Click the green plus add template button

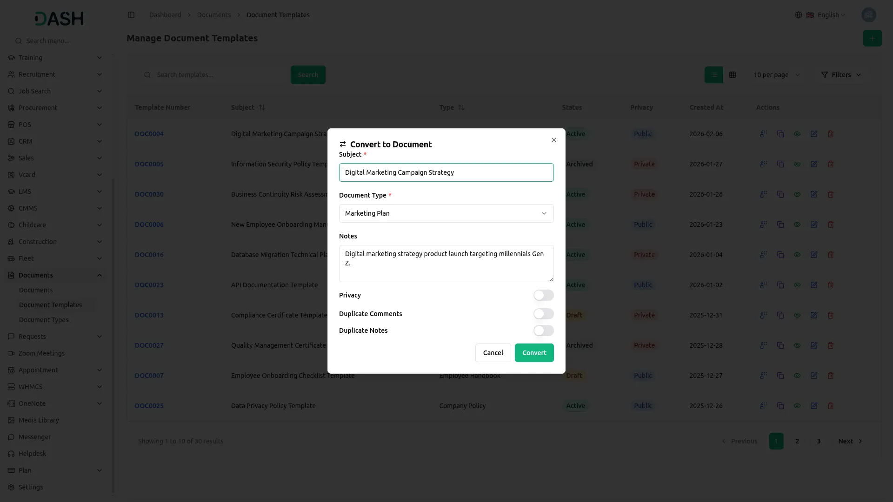point(873,38)
